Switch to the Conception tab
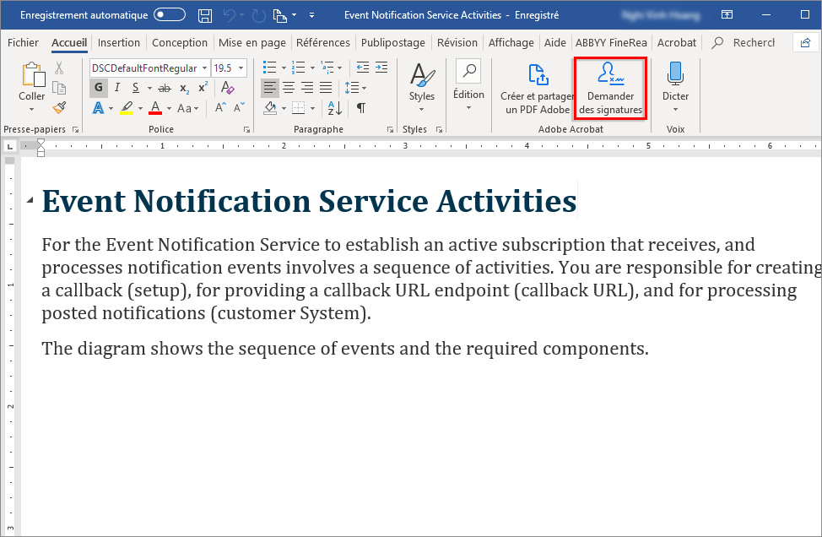The width and height of the screenshot is (822, 537). click(x=180, y=42)
